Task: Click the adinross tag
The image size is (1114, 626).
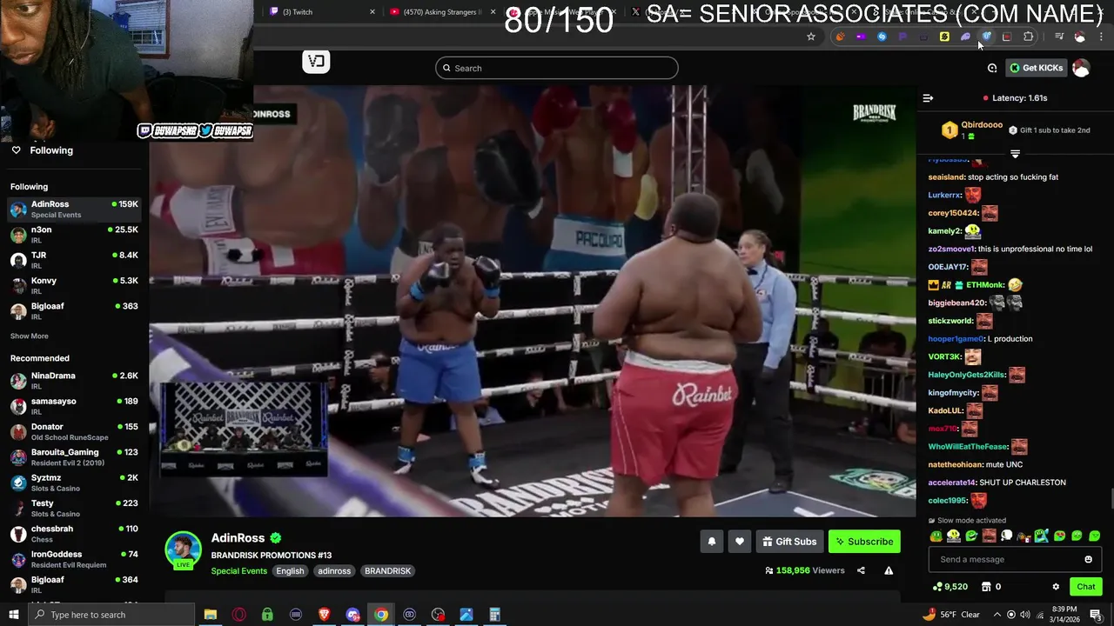Action: click(x=334, y=571)
